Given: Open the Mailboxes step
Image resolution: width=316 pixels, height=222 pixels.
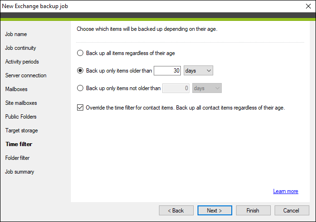Looking at the screenshot, I should pyautogui.click(x=16, y=89).
